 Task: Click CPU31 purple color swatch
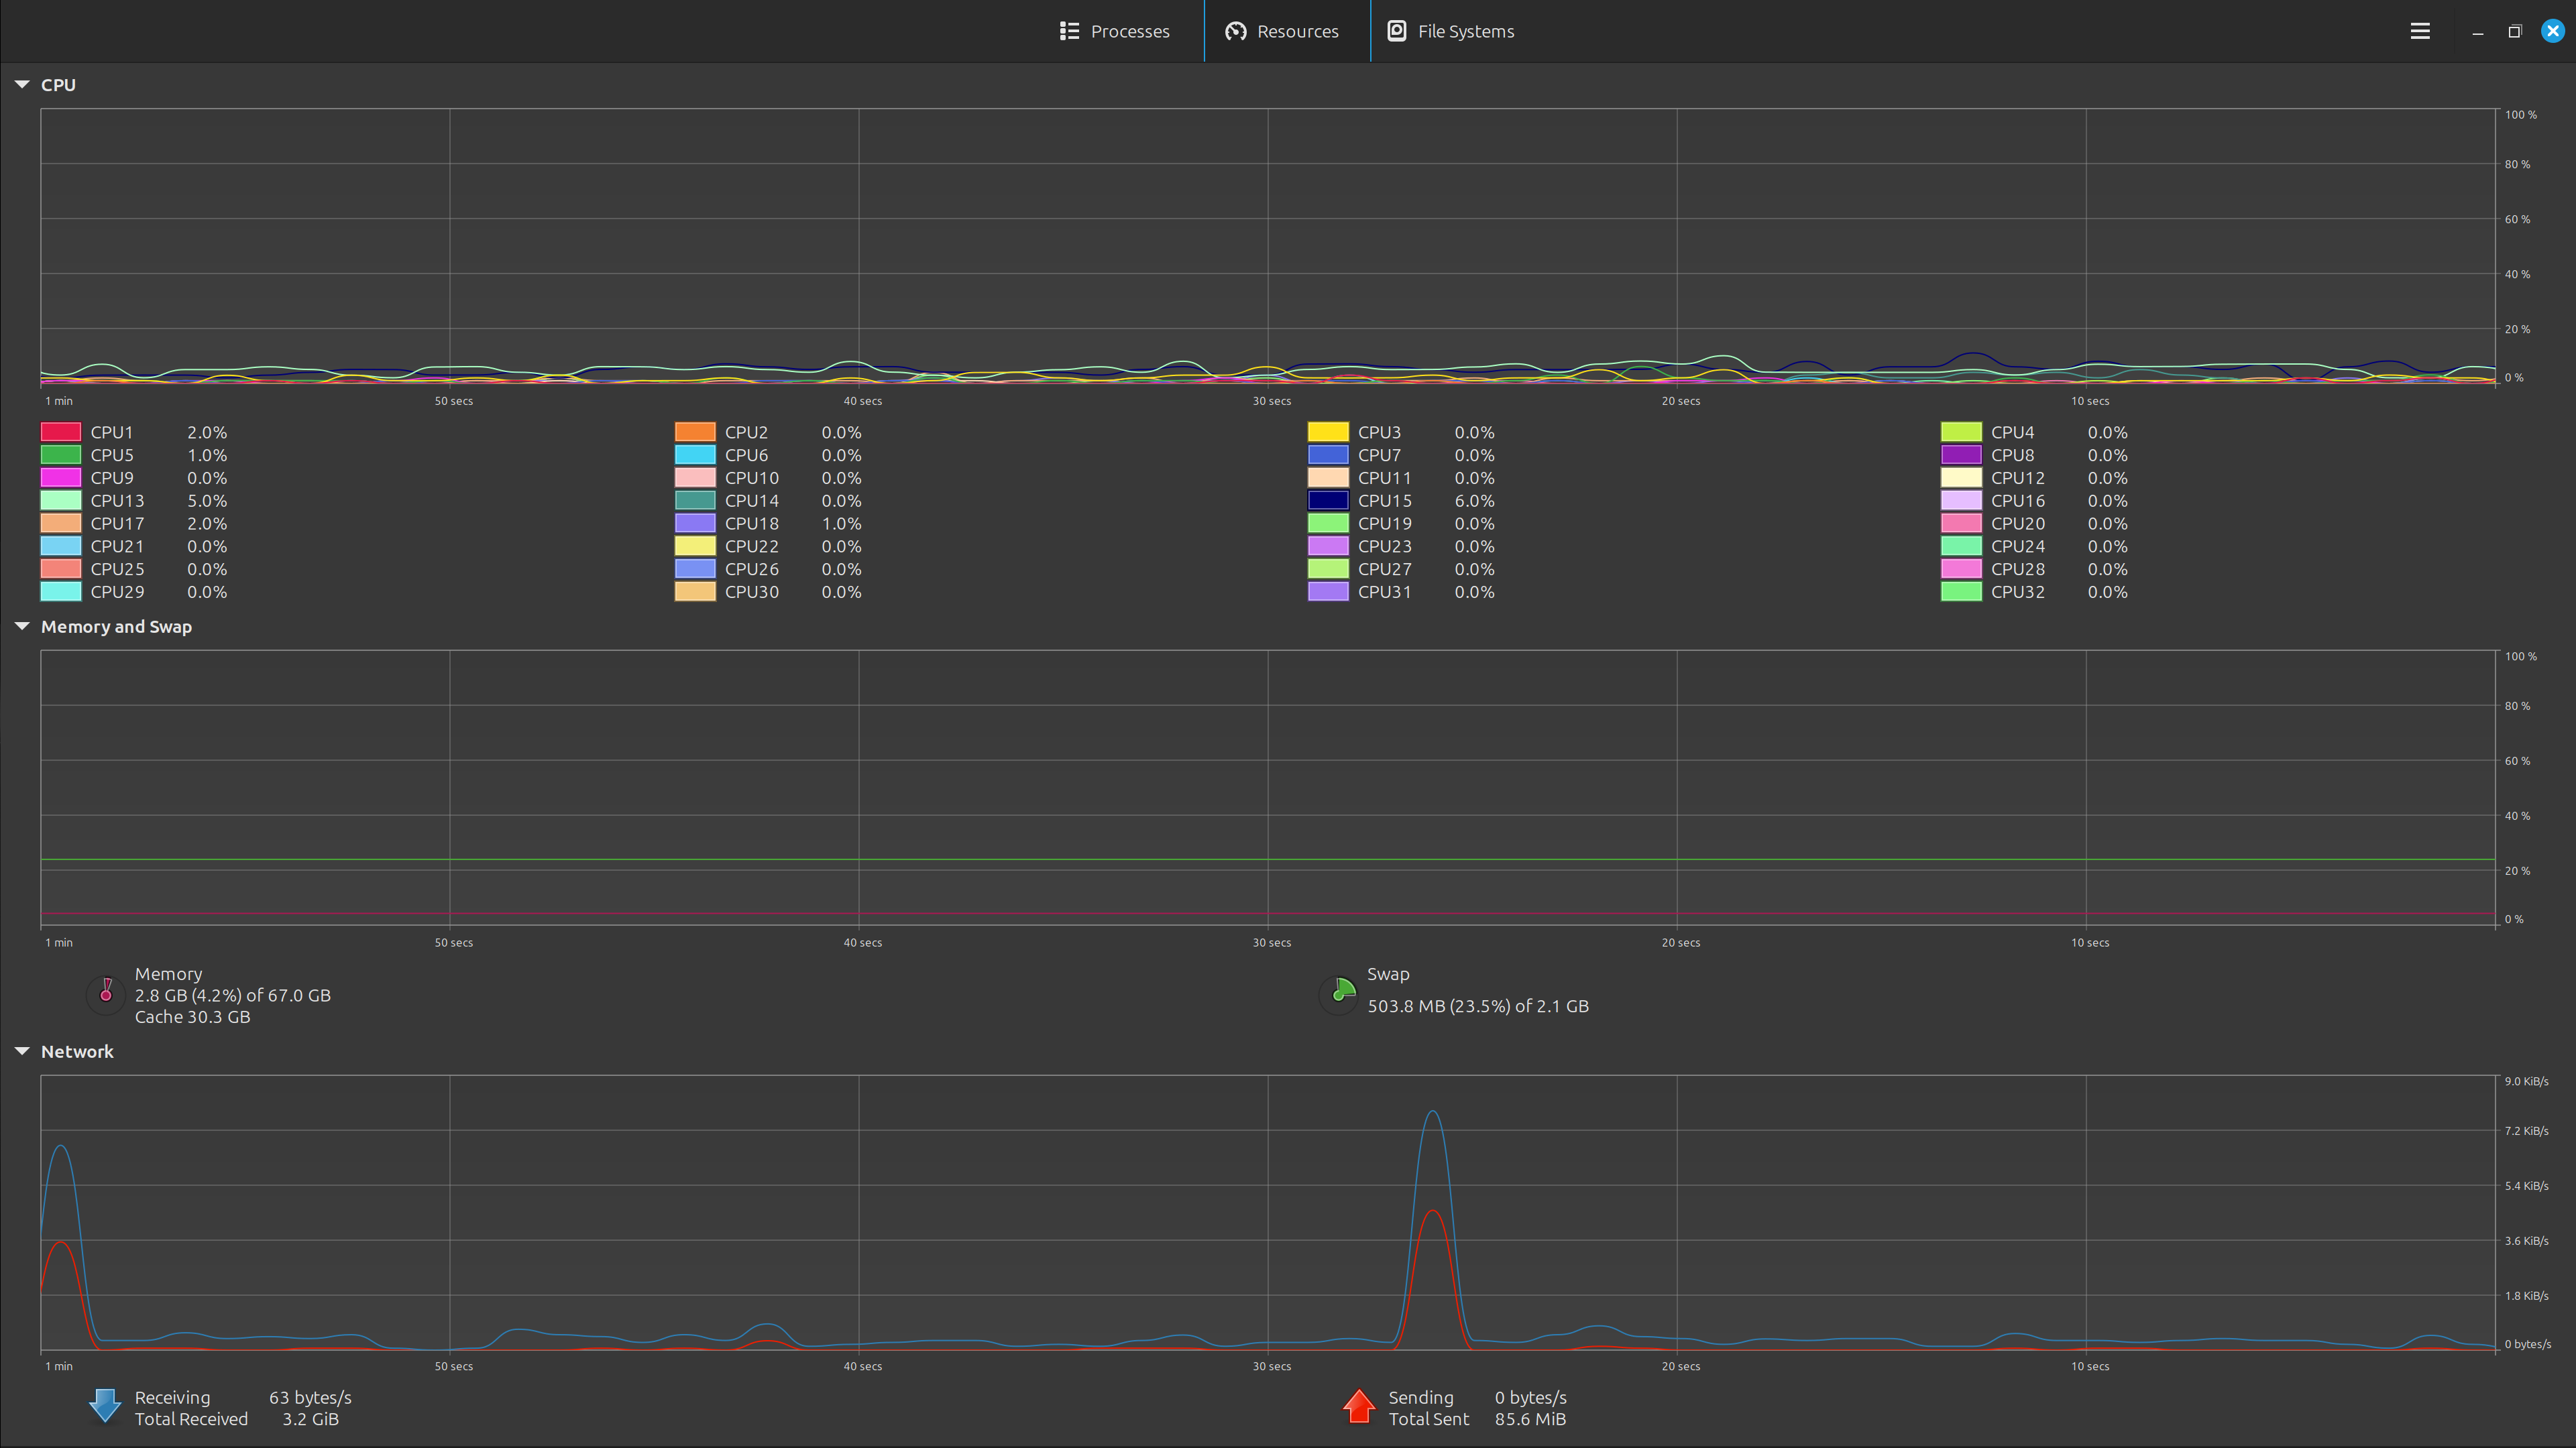pos(1328,593)
